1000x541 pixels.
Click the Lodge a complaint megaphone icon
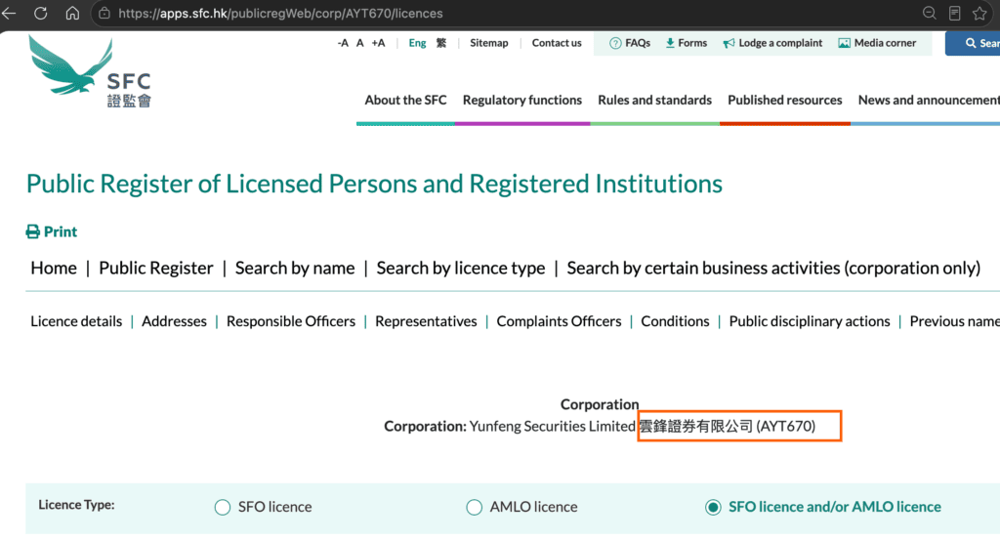point(729,43)
